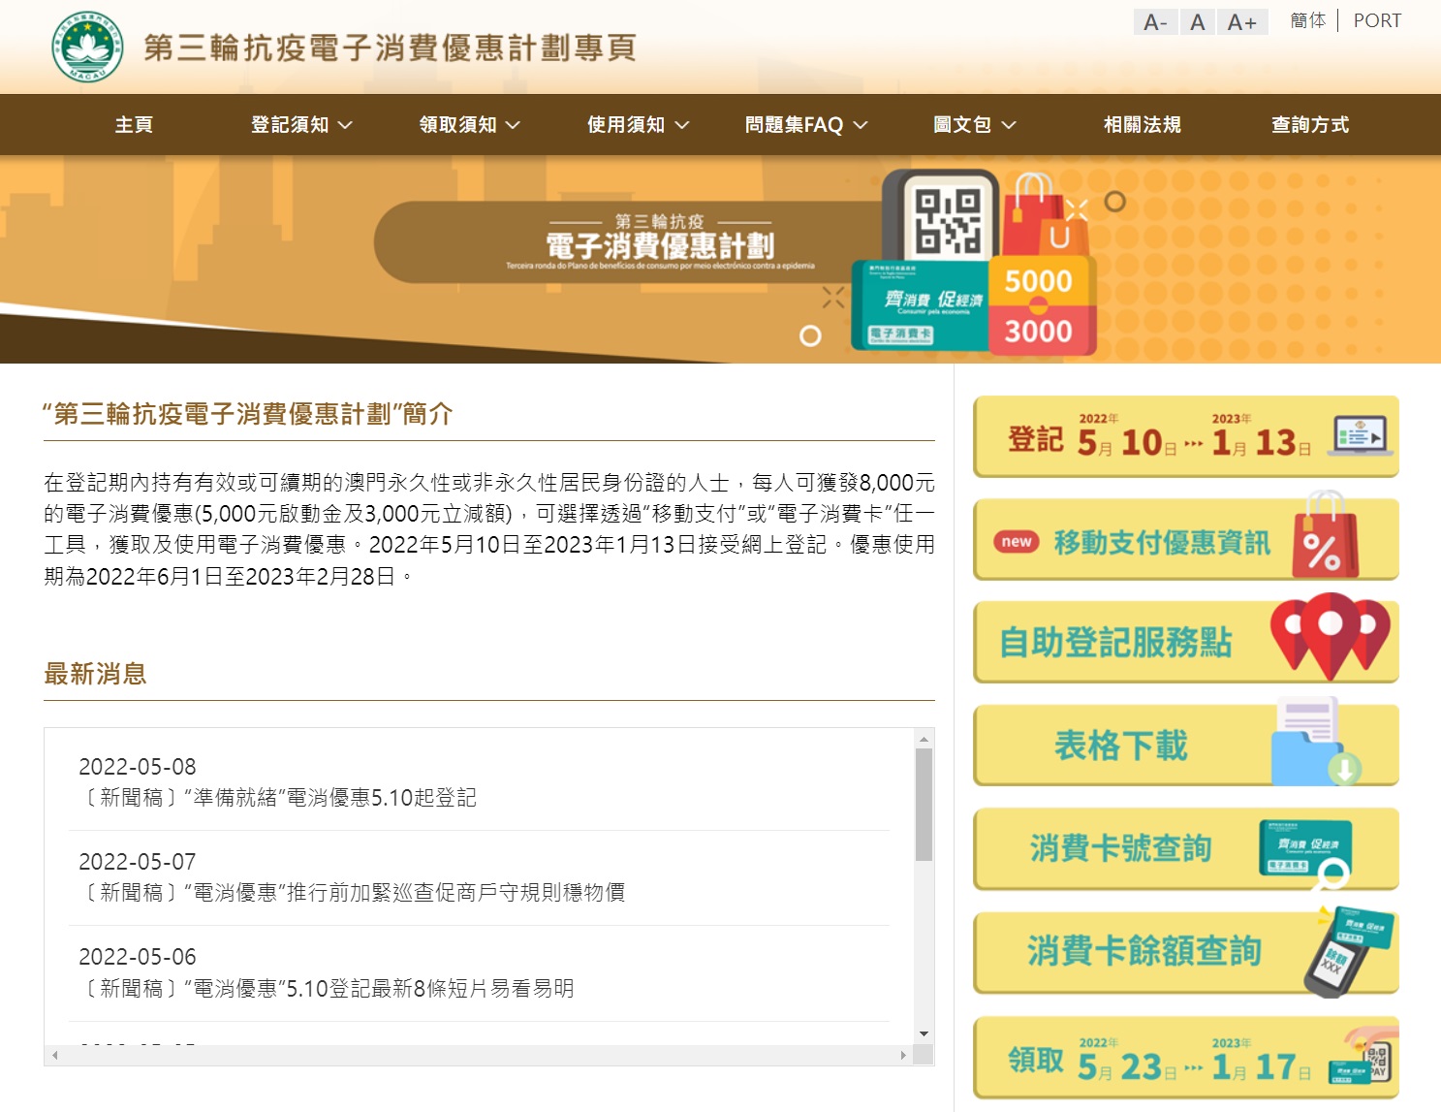1441x1112 pixels.
Task: Expand the 圖文包 dropdown menu
Action: click(x=974, y=125)
